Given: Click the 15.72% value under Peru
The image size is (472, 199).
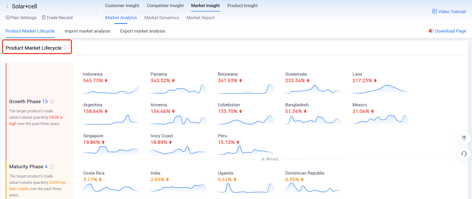Looking at the screenshot, I should pyautogui.click(x=226, y=142).
